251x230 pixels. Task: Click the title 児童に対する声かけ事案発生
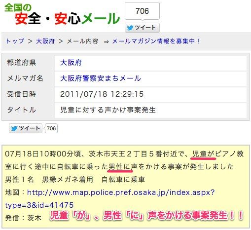pos(108,110)
